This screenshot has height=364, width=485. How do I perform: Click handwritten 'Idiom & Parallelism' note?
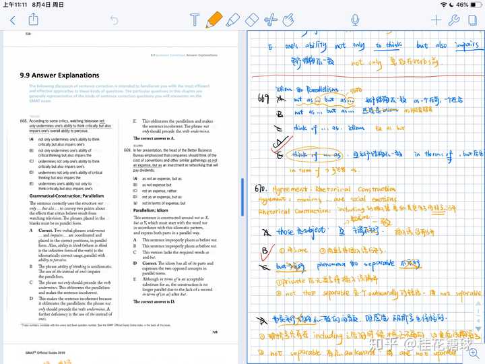point(306,90)
